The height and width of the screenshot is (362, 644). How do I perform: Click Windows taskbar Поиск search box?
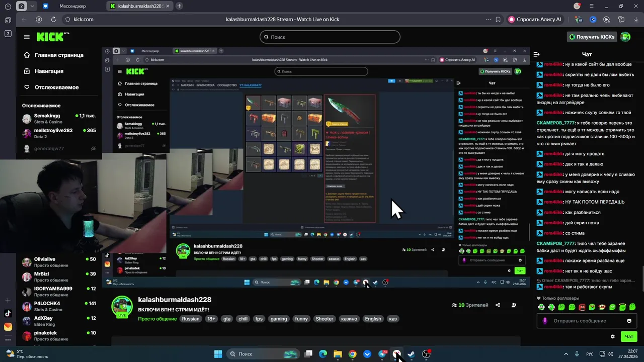[264, 354]
